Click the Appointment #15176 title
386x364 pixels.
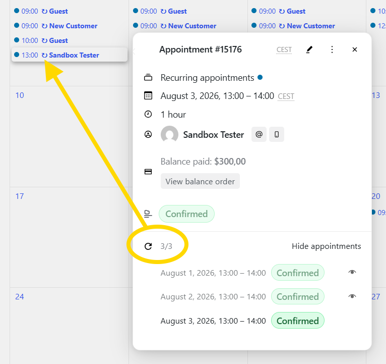pos(201,49)
